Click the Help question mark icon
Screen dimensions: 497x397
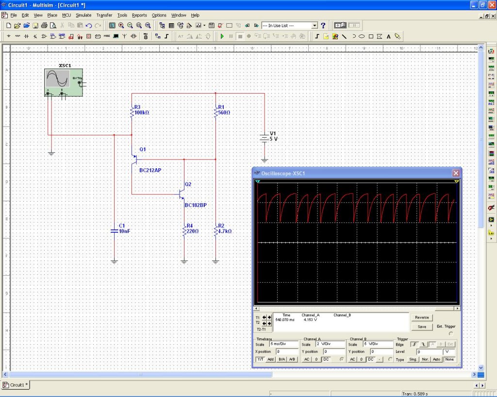pos(323,25)
